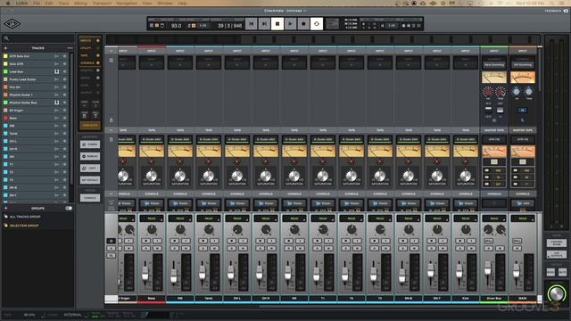Select the Funky Lead Guitar track

pos(36,79)
